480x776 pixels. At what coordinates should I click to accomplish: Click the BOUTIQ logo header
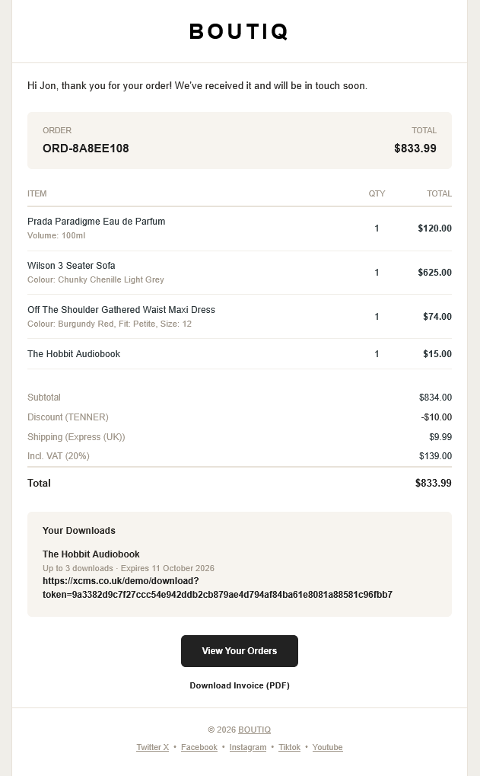(x=239, y=32)
